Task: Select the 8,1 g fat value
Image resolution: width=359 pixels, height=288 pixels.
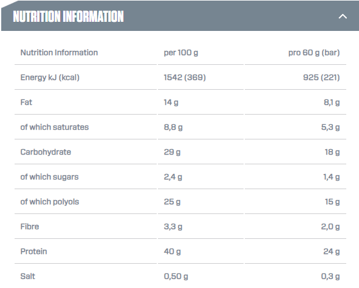Action: [x=332, y=102]
